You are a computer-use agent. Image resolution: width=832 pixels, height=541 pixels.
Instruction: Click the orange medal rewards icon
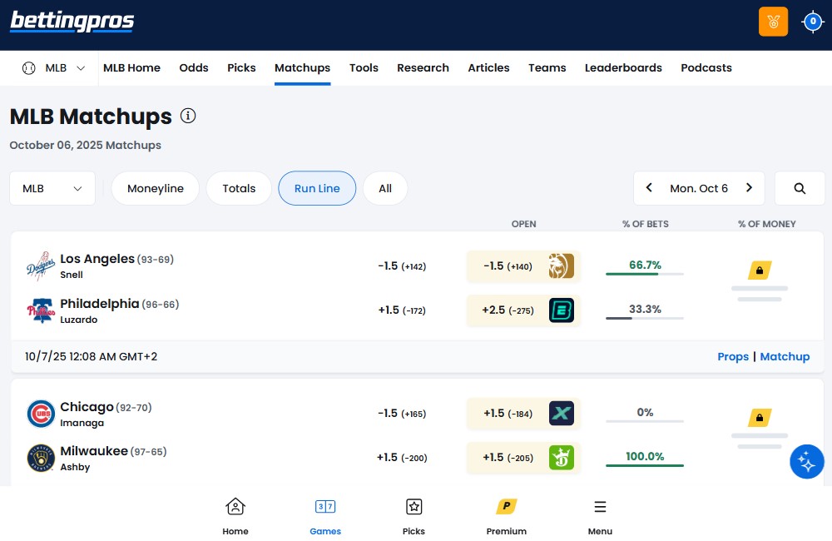tap(773, 22)
